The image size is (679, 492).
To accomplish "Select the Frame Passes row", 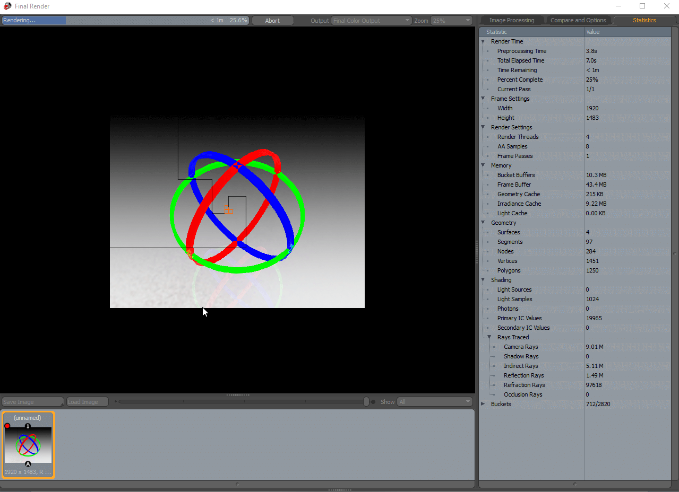I will [x=575, y=156].
